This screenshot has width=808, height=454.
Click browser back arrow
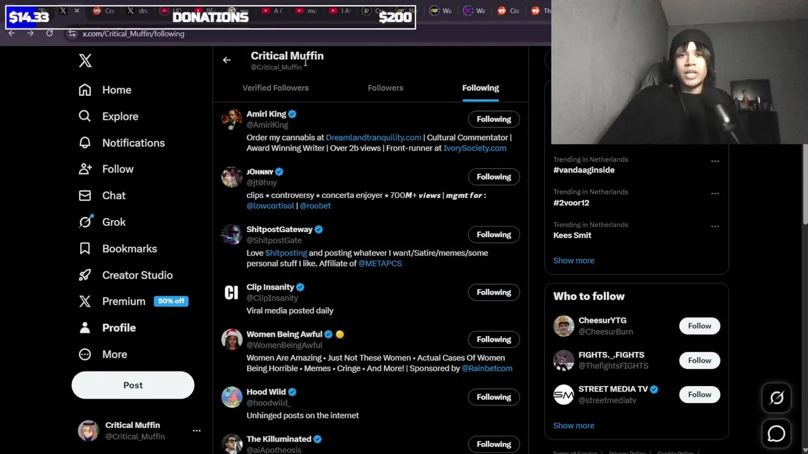coord(11,33)
